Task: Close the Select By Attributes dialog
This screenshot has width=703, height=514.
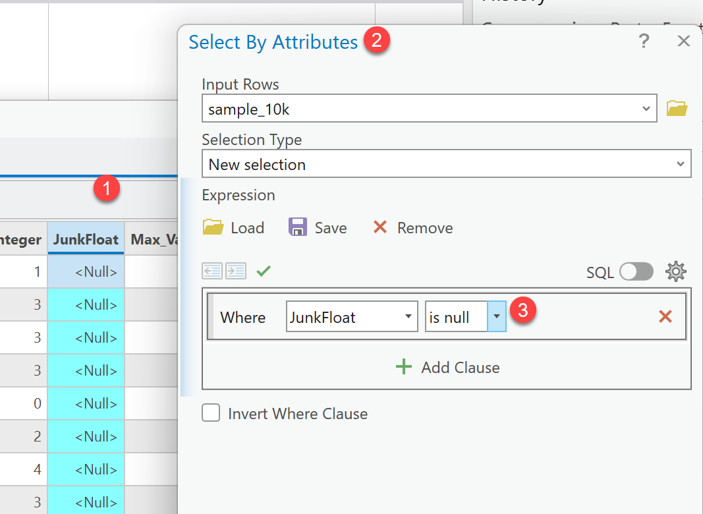Action: coord(684,42)
